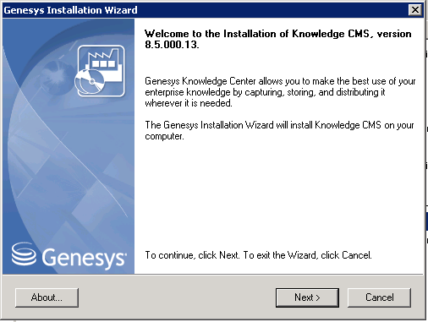
Task: Click the factory and CD installer icon
Action: point(100,71)
